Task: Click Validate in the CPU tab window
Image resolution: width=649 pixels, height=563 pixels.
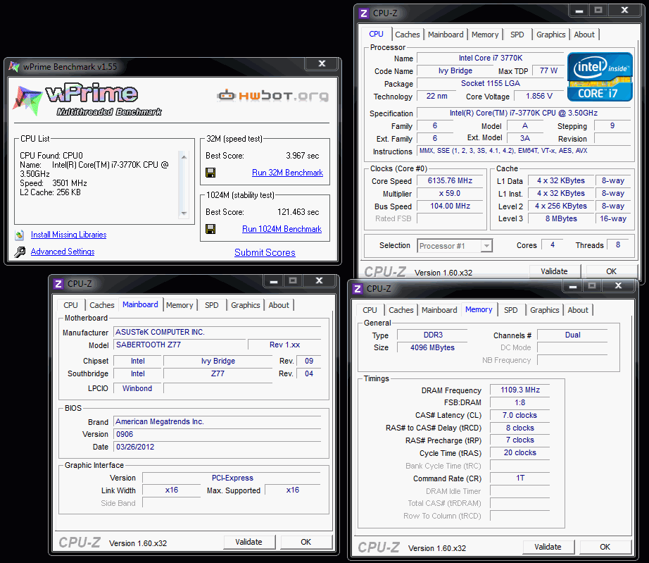Action: click(554, 271)
